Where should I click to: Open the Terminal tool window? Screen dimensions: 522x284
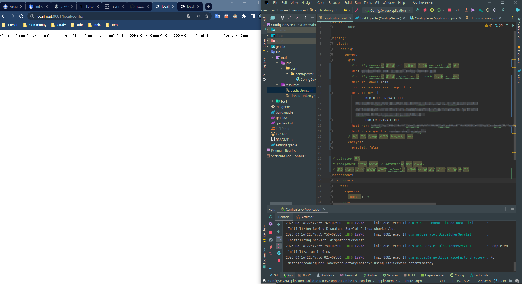[x=348, y=275]
